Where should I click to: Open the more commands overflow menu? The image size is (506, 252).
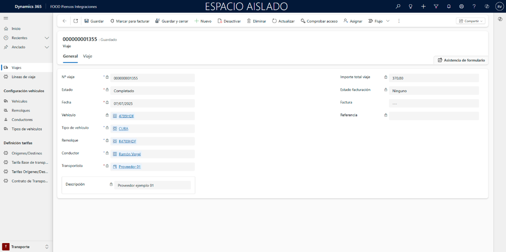click(x=399, y=21)
